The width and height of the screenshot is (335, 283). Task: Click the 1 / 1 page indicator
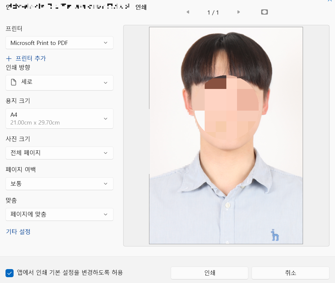(213, 13)
